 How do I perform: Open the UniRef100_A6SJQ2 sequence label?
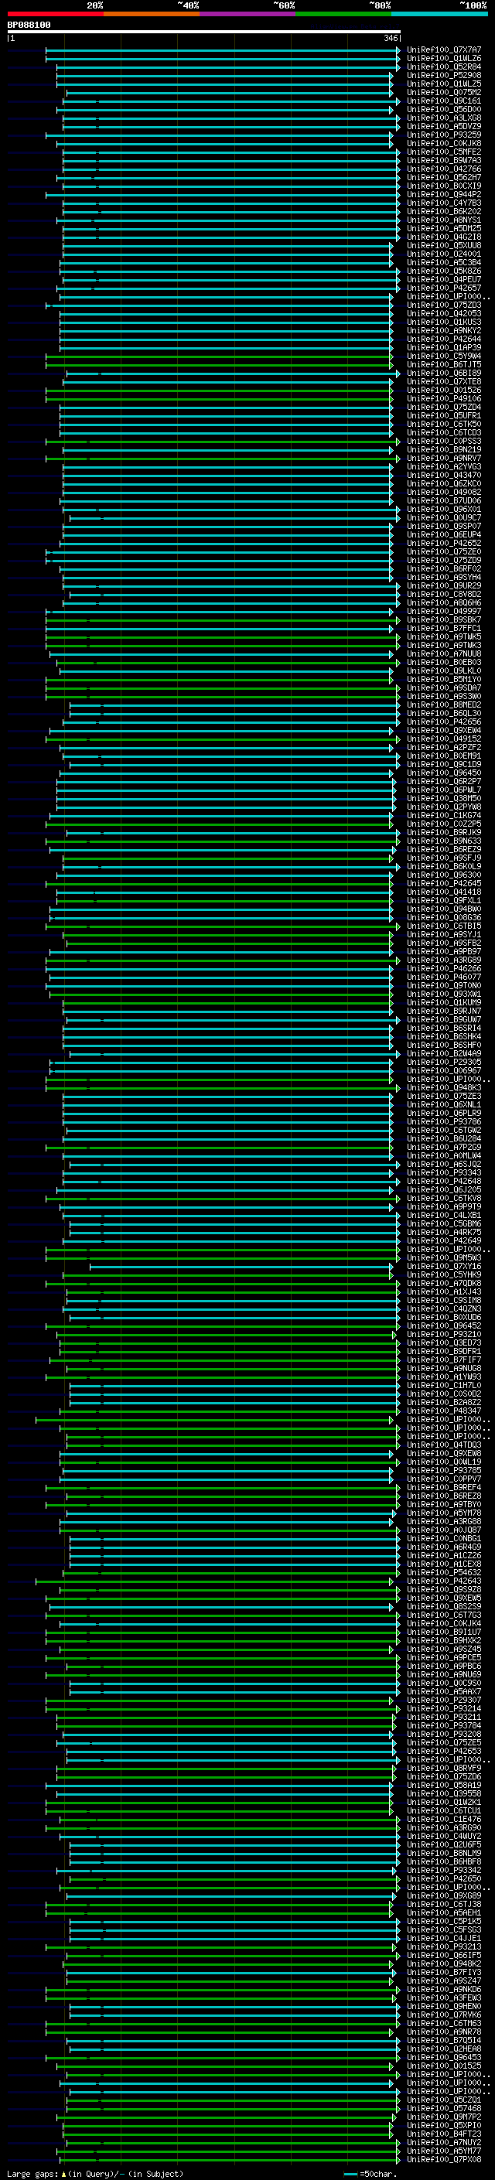coord(444,1165)
